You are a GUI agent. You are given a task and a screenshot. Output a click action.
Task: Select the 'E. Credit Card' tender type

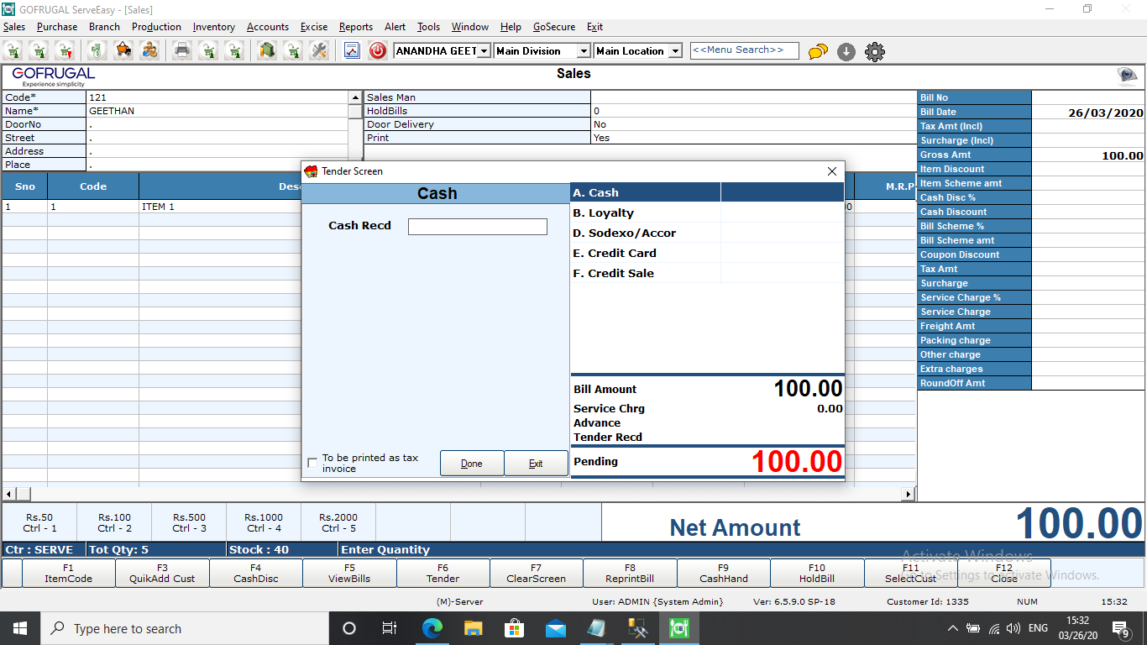tap(707, 253)
